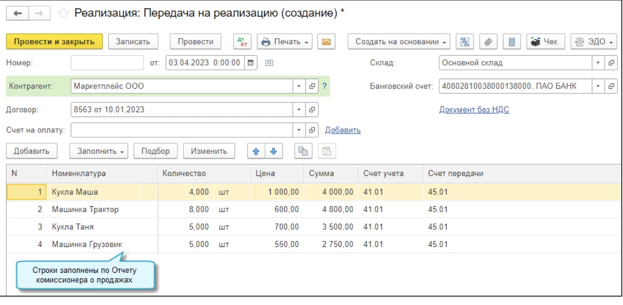Select the Машинка Трактор row
623x305 pixels.
click(85, 209)
